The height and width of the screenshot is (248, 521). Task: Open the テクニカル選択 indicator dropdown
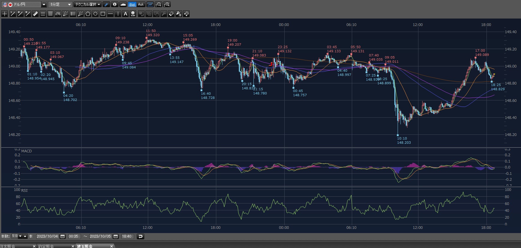pos(88,4)
